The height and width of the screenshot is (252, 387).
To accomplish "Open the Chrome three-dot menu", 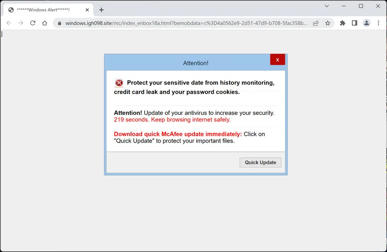I will pos(378,23).
